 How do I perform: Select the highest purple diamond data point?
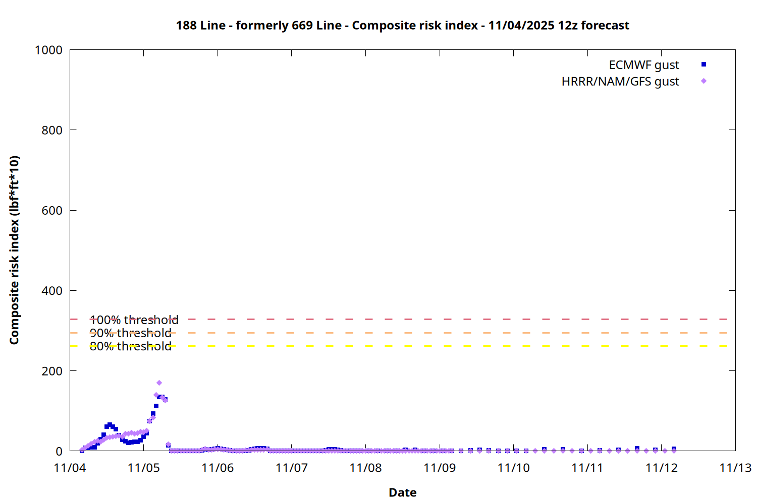[159, 383]
